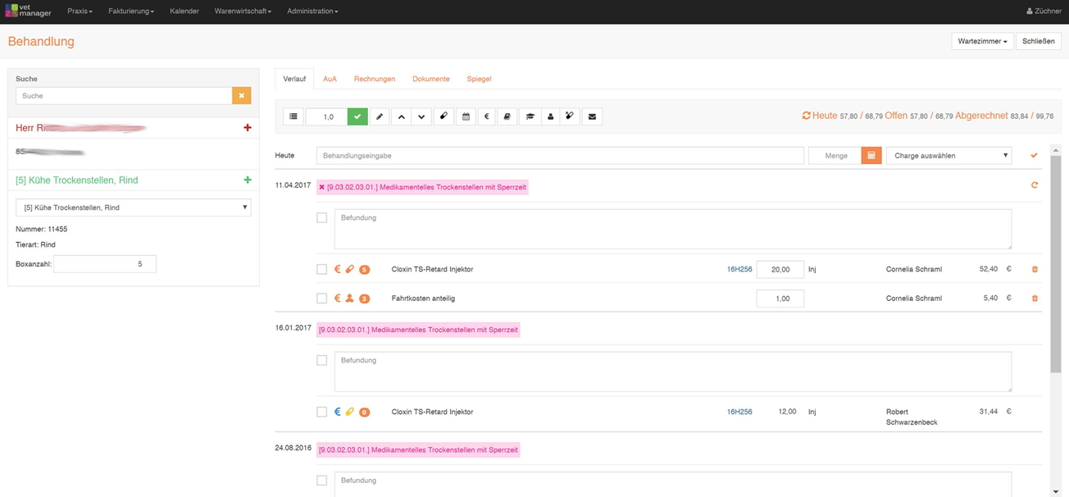Check the box for Cloxin TS-Retard Injektor 20,00
Image resolution: width=1069 pixels, height=497 pixels.
tap(321, 269)
